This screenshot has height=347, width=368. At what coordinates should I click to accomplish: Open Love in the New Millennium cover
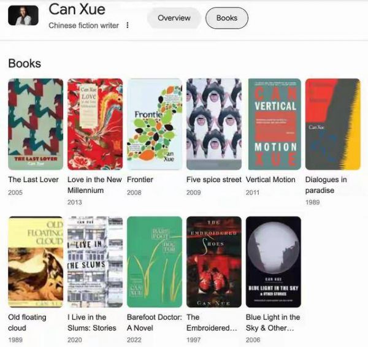coord(95,124)
